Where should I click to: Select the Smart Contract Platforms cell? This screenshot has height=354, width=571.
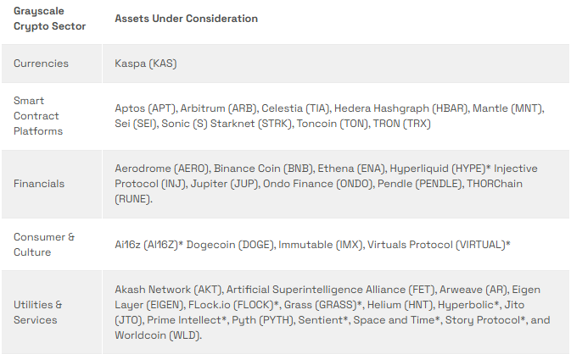point(39,116)
